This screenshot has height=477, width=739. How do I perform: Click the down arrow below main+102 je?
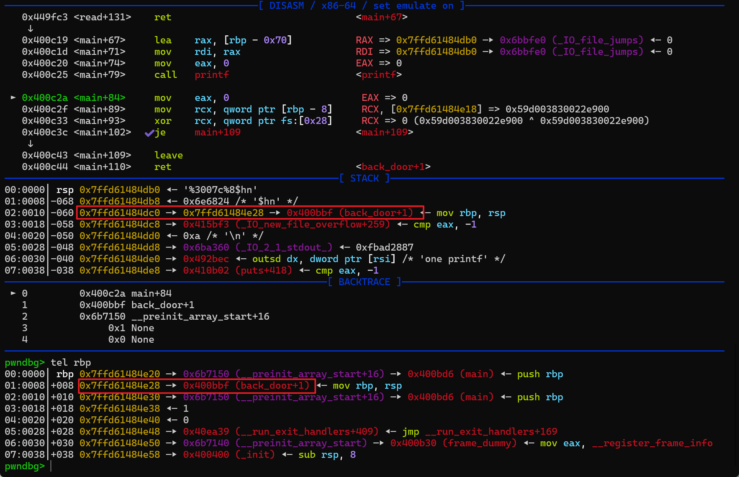30,144
